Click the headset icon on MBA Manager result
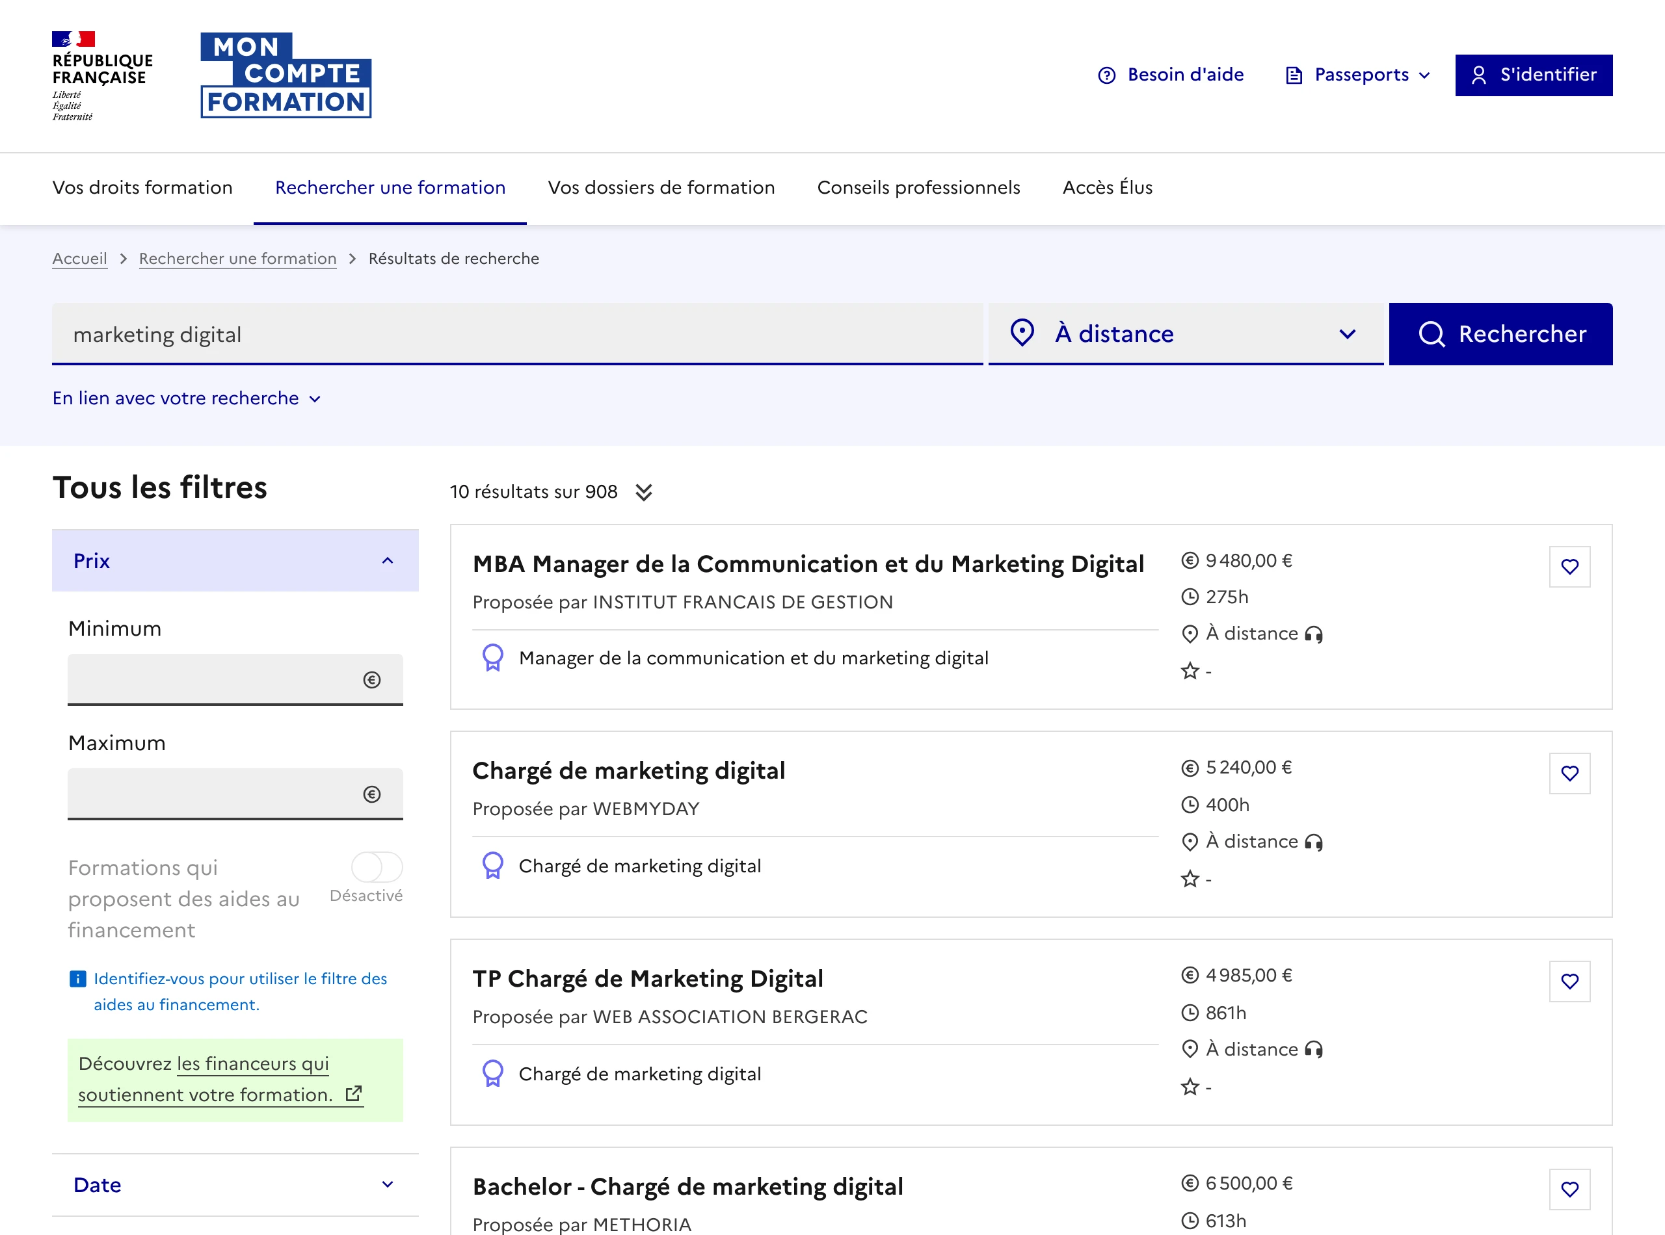 click(x=1313, y=634)
